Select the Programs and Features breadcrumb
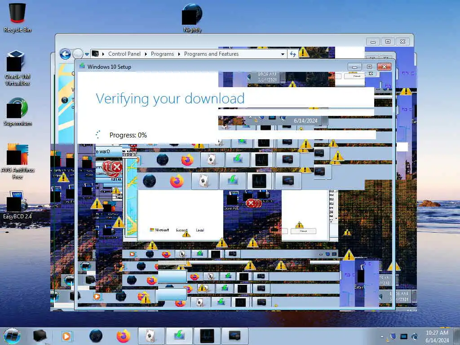Image resolution: width=460 pixels, height=345 pixels. [211, 54]
